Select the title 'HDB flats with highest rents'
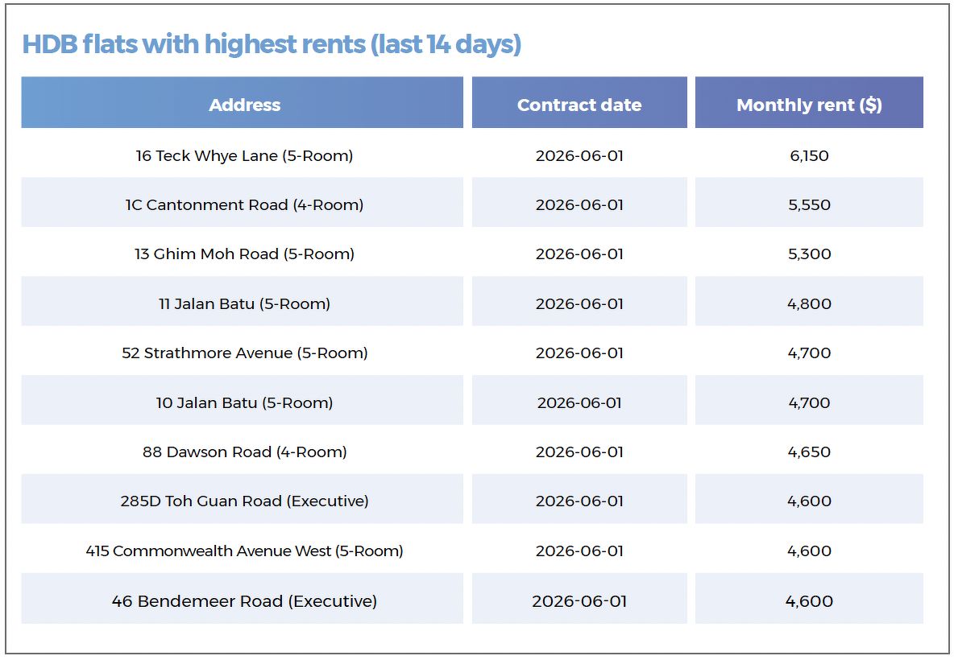This screenshot has height=660, width=954. (x=194, y=44)
